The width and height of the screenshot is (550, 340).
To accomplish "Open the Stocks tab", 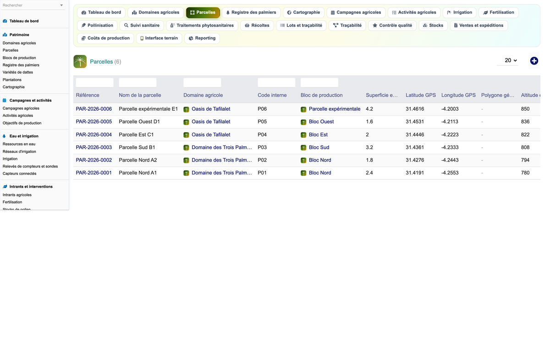I will pyautogui.click(x=433, y=25).
